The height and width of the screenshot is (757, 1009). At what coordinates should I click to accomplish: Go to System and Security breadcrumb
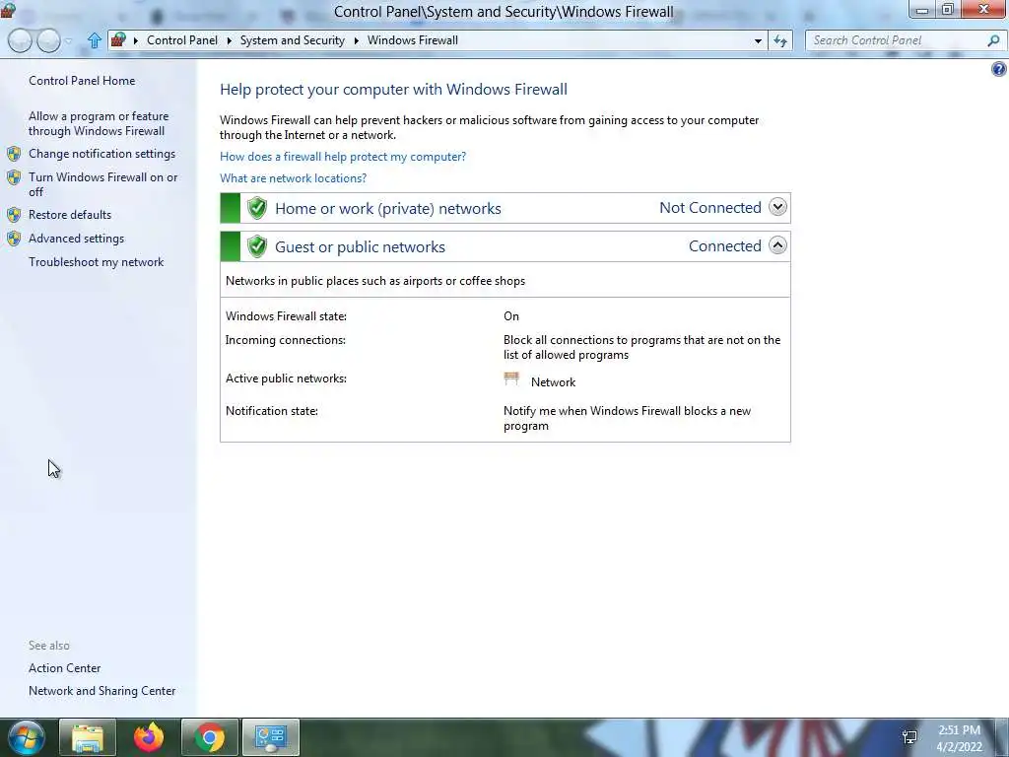[292, 40]
